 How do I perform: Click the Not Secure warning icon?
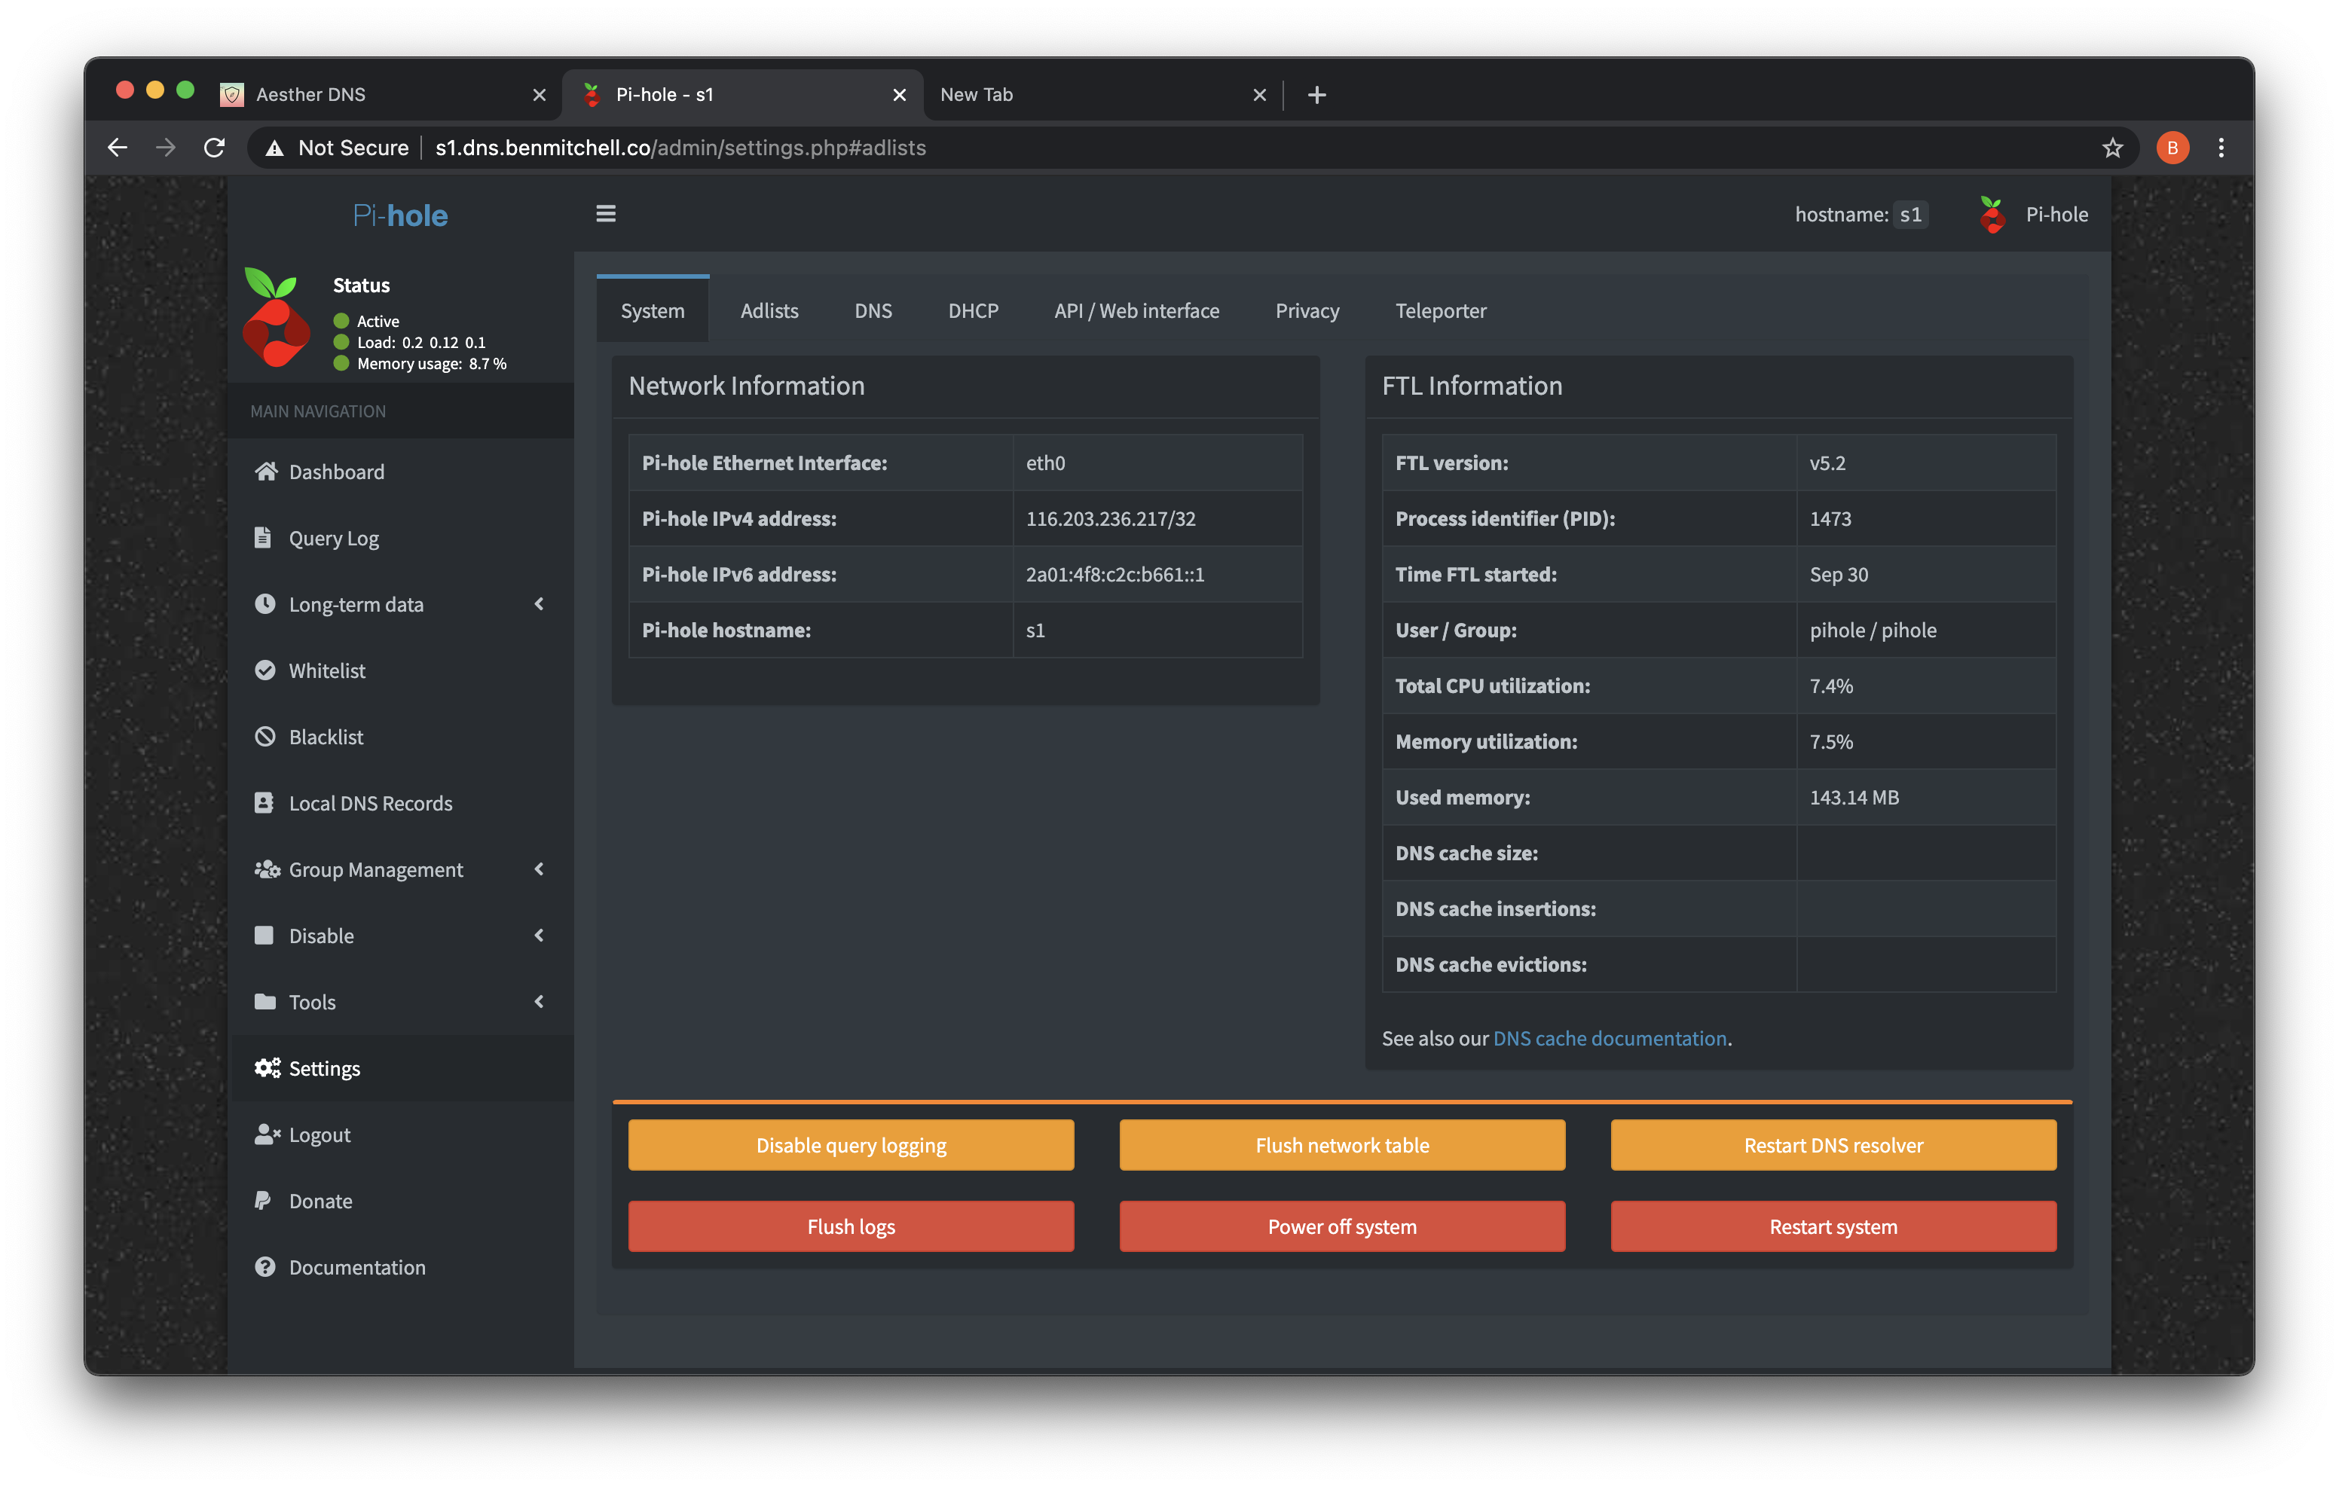(274, 148)
